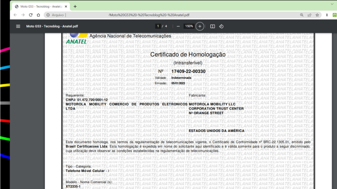The width and height of the screenshot is (337, 189).
Task: Click the Indeterminada validity value
Action: (x=181, y=78)
